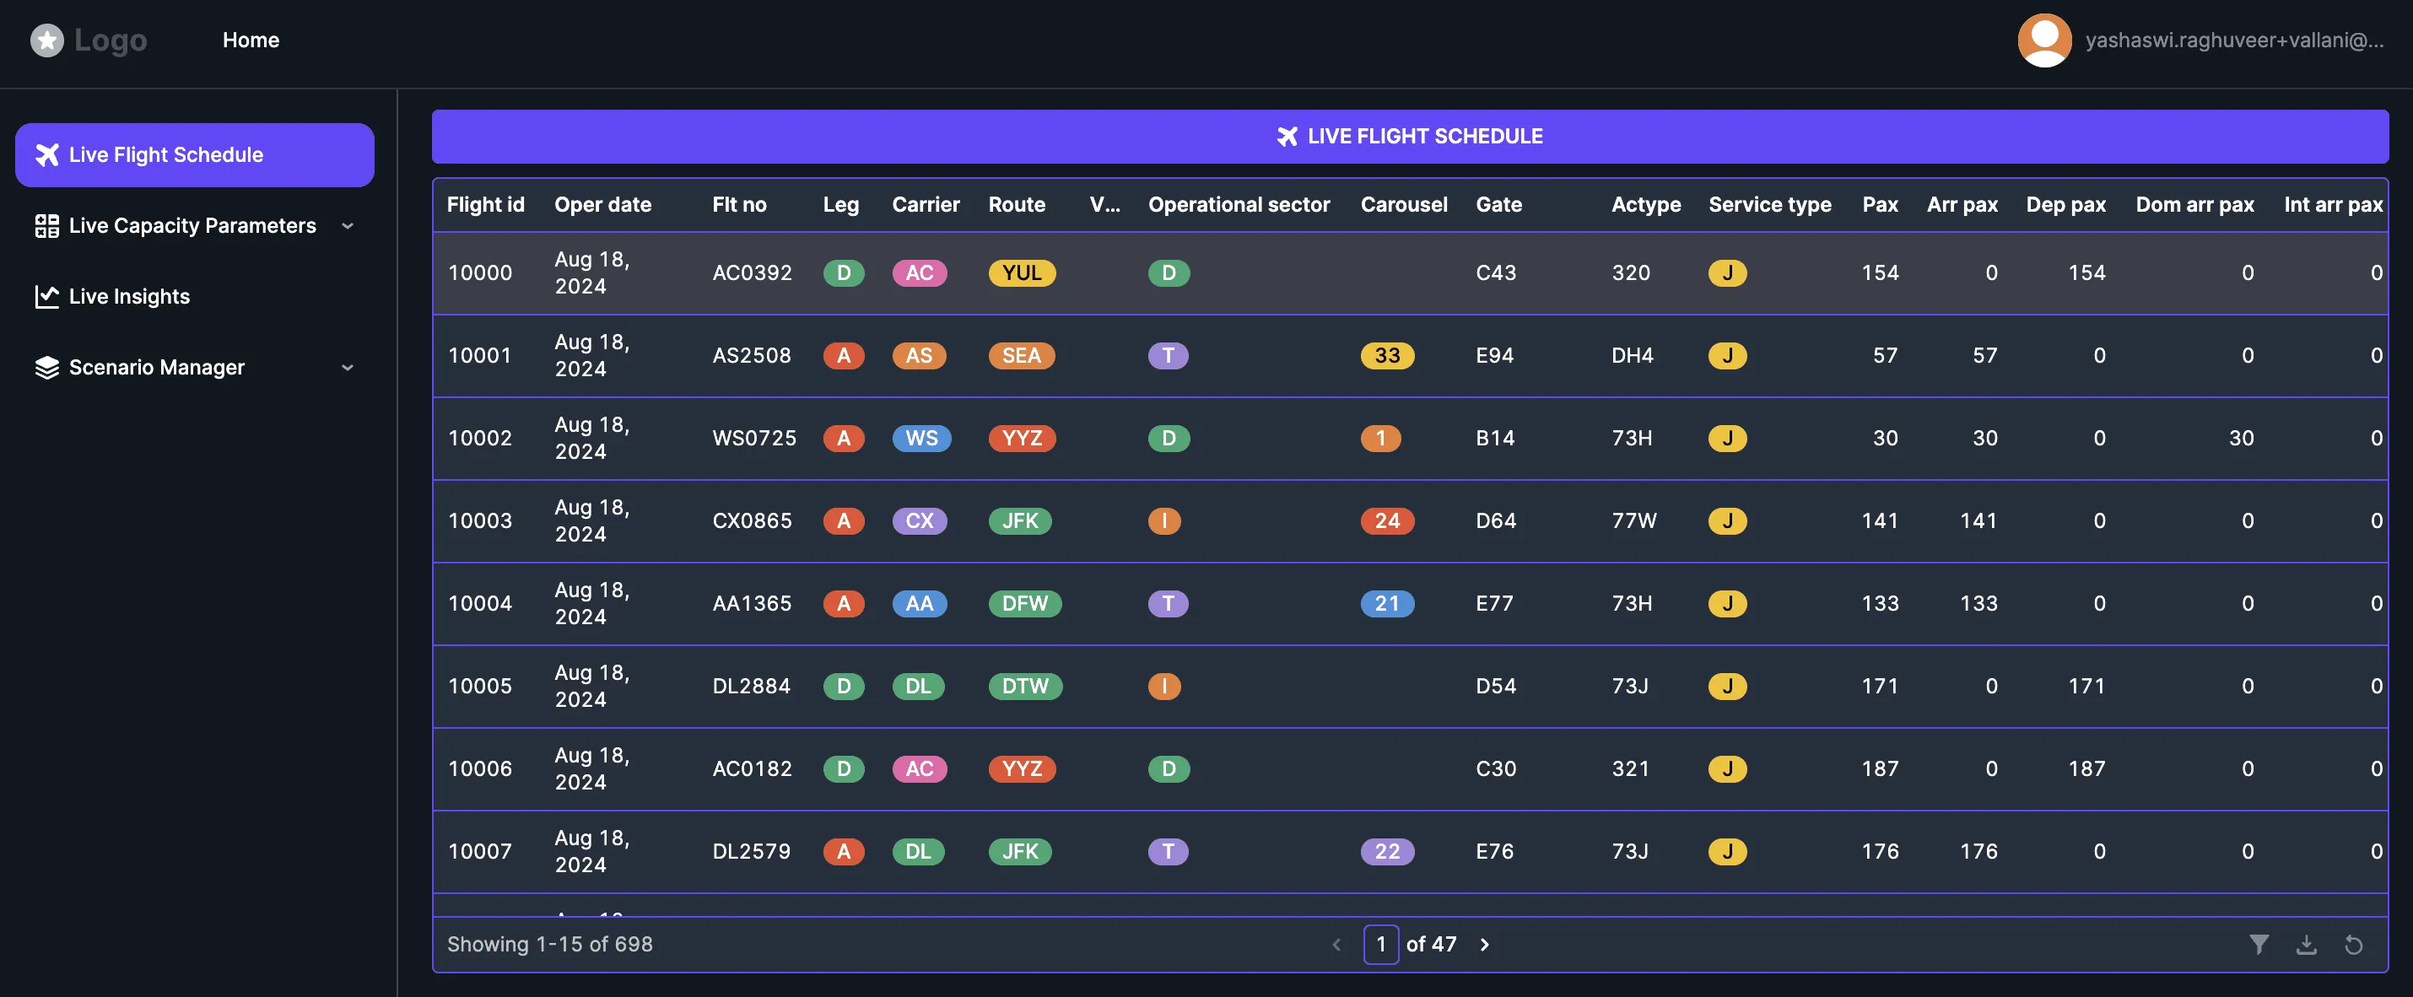The image size is (2413, 997).
Task: Select Live Flight Schedule in sidebar
Action: point(195,154)
